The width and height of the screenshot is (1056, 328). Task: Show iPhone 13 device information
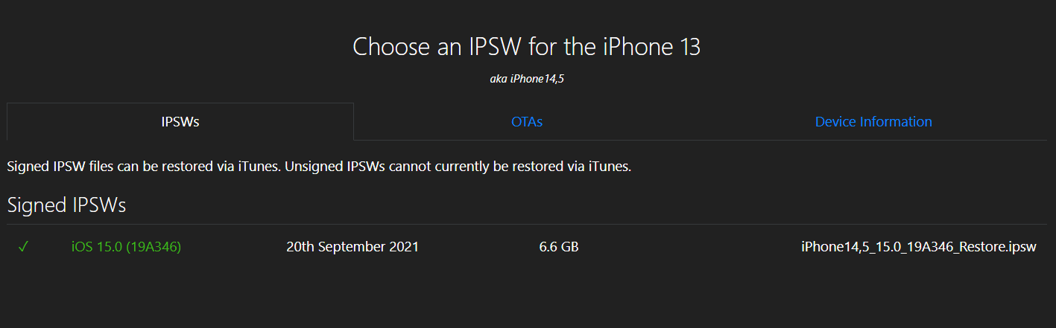[x=873, y=121]
